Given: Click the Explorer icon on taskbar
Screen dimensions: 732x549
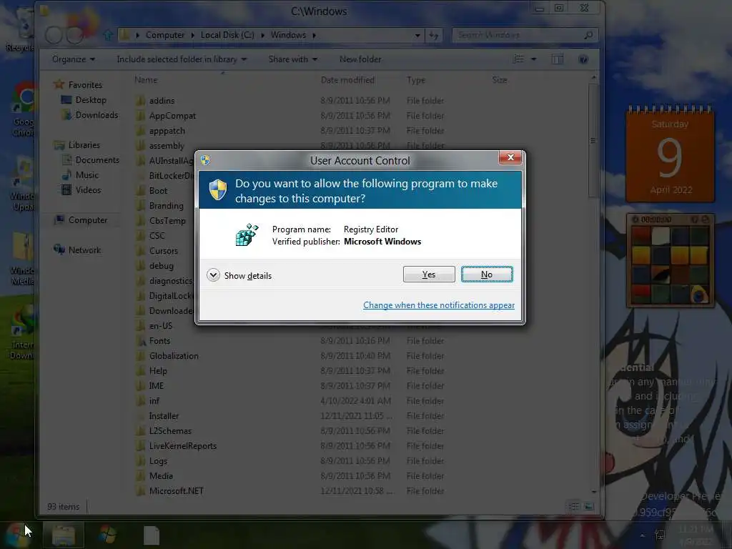Looking at the screenshot, I should tap(63, 535).
